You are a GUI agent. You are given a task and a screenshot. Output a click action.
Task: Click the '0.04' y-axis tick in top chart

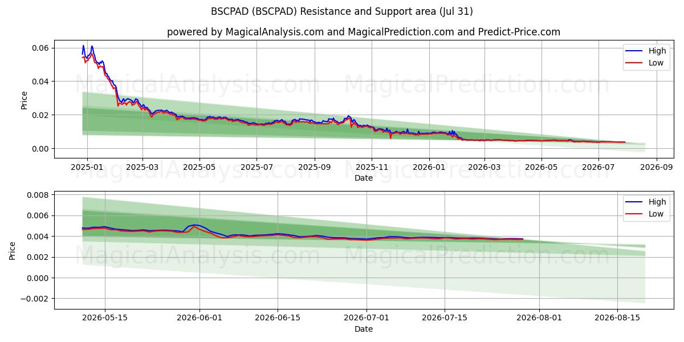click(41, 82)
